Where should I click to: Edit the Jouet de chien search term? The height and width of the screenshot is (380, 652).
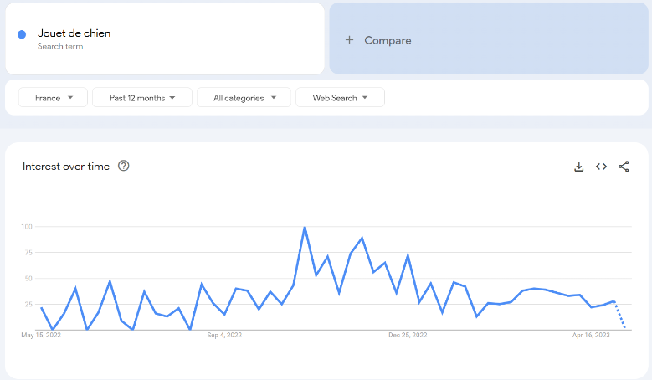point(74,33)
